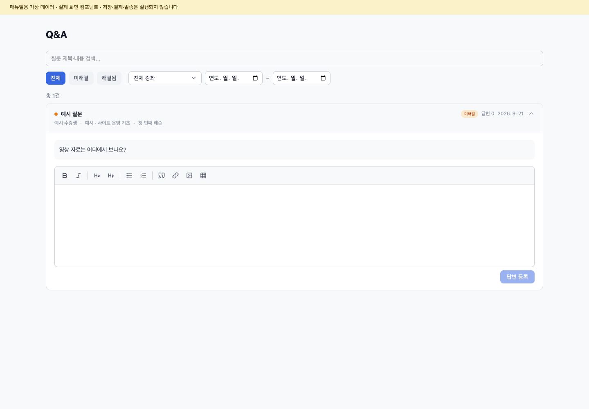Click the 예시 질문 title
The width and height of the screenshot is (589, 409).
(72, 114)
